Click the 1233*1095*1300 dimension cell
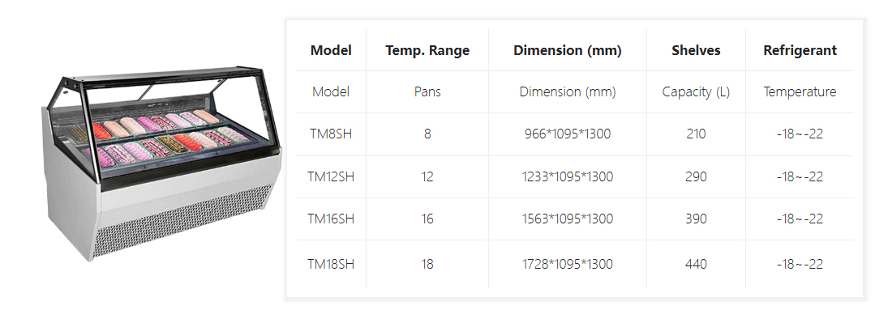This screenshot has height=327, width=888. 568,176
